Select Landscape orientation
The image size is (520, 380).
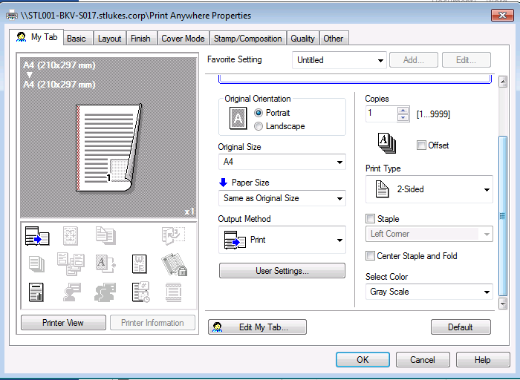[259, 126]
